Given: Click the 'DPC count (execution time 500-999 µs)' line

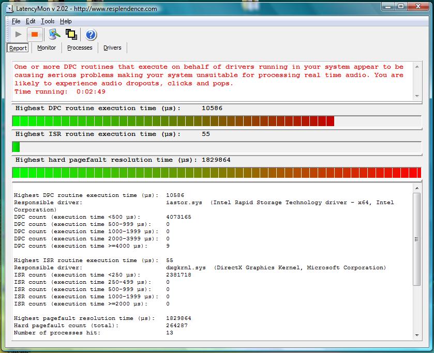Looking at the screenshot, I should point(92,224).
